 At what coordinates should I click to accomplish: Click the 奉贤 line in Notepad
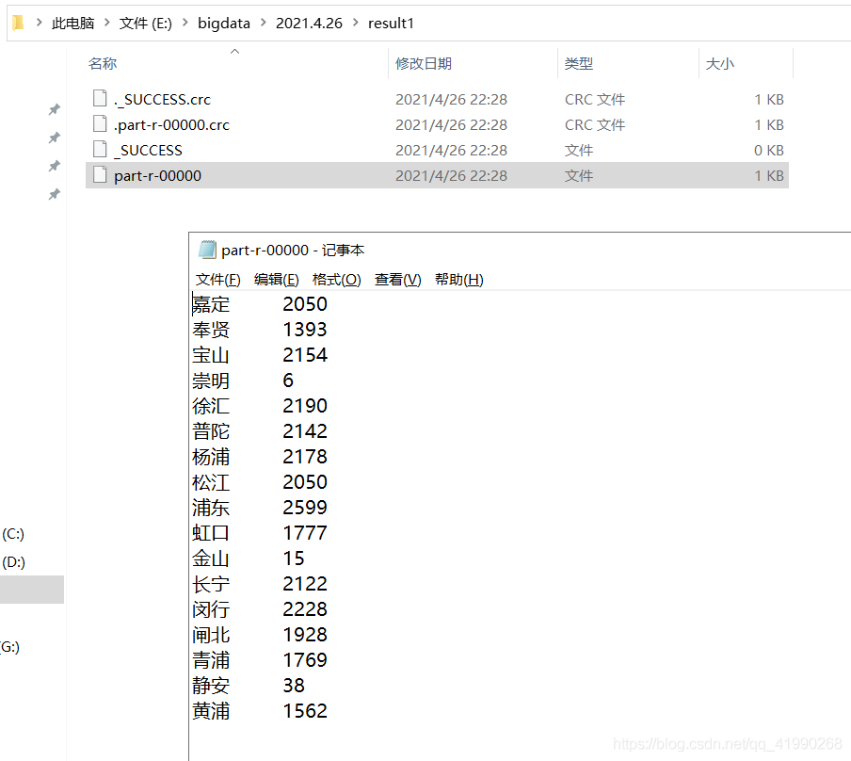pos(260,330)
